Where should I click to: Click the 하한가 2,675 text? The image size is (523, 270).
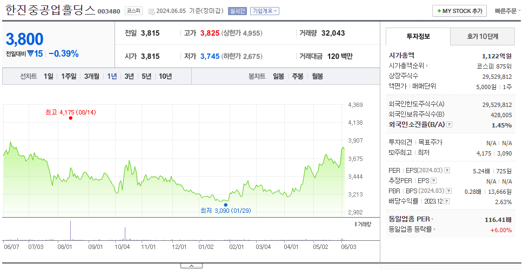pos(242,57)
